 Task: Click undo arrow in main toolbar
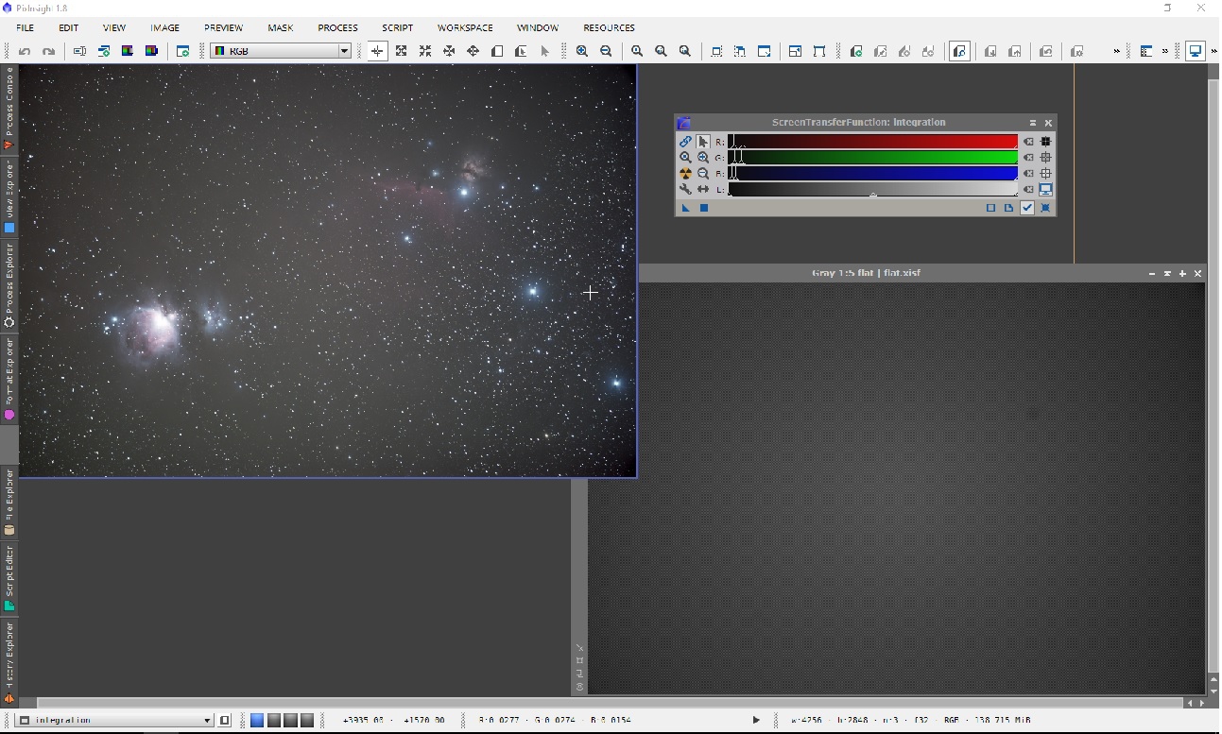tap(25, 51)
